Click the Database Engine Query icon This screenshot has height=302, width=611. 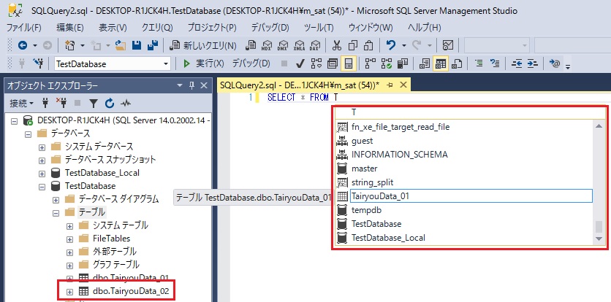pos(251,45)
